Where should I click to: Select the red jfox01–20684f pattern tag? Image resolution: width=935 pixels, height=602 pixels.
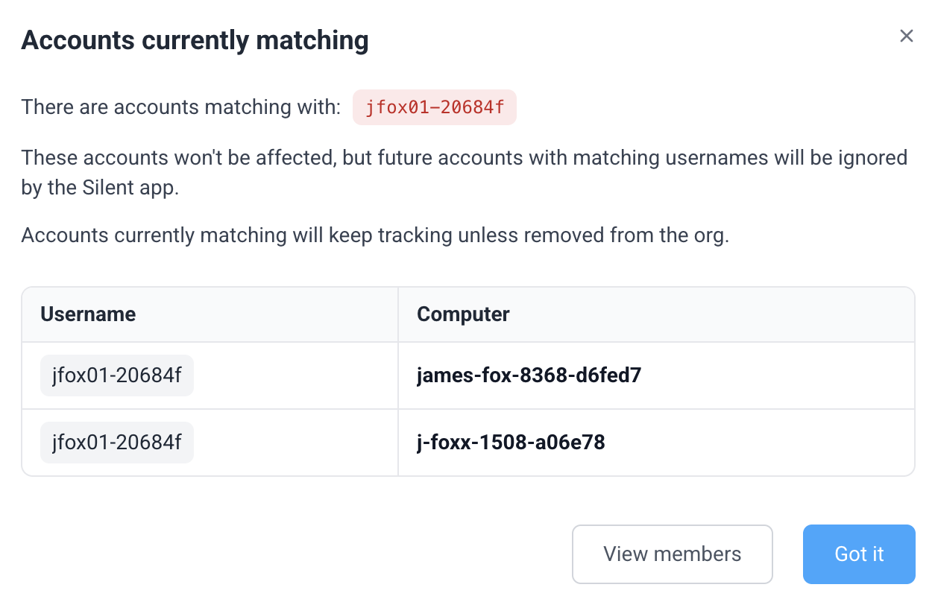(x=435, y=107)
